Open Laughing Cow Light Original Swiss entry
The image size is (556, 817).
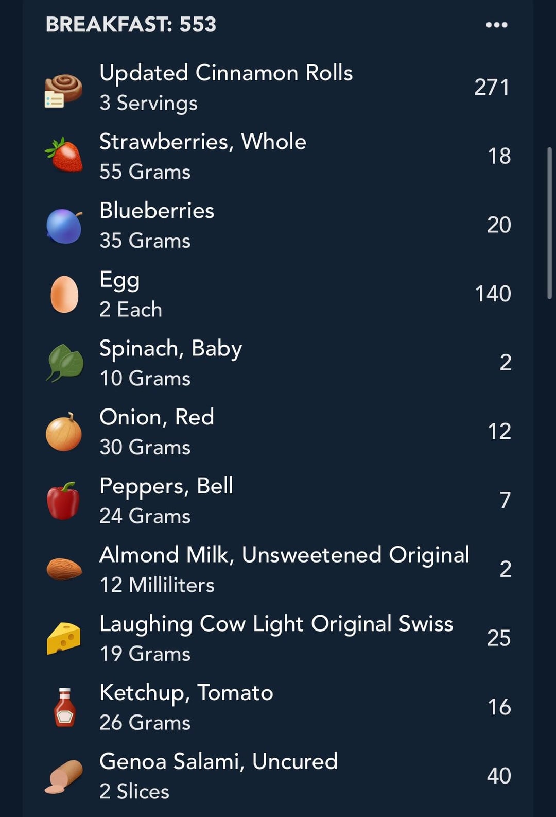[x=278, y=638]
